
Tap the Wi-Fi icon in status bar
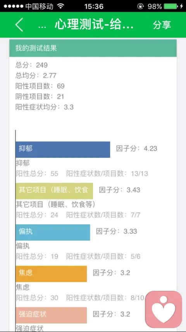pos(60,6)
